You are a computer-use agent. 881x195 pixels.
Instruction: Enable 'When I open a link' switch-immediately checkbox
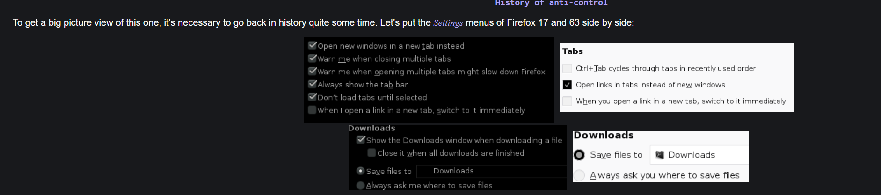tap(312, 110)
